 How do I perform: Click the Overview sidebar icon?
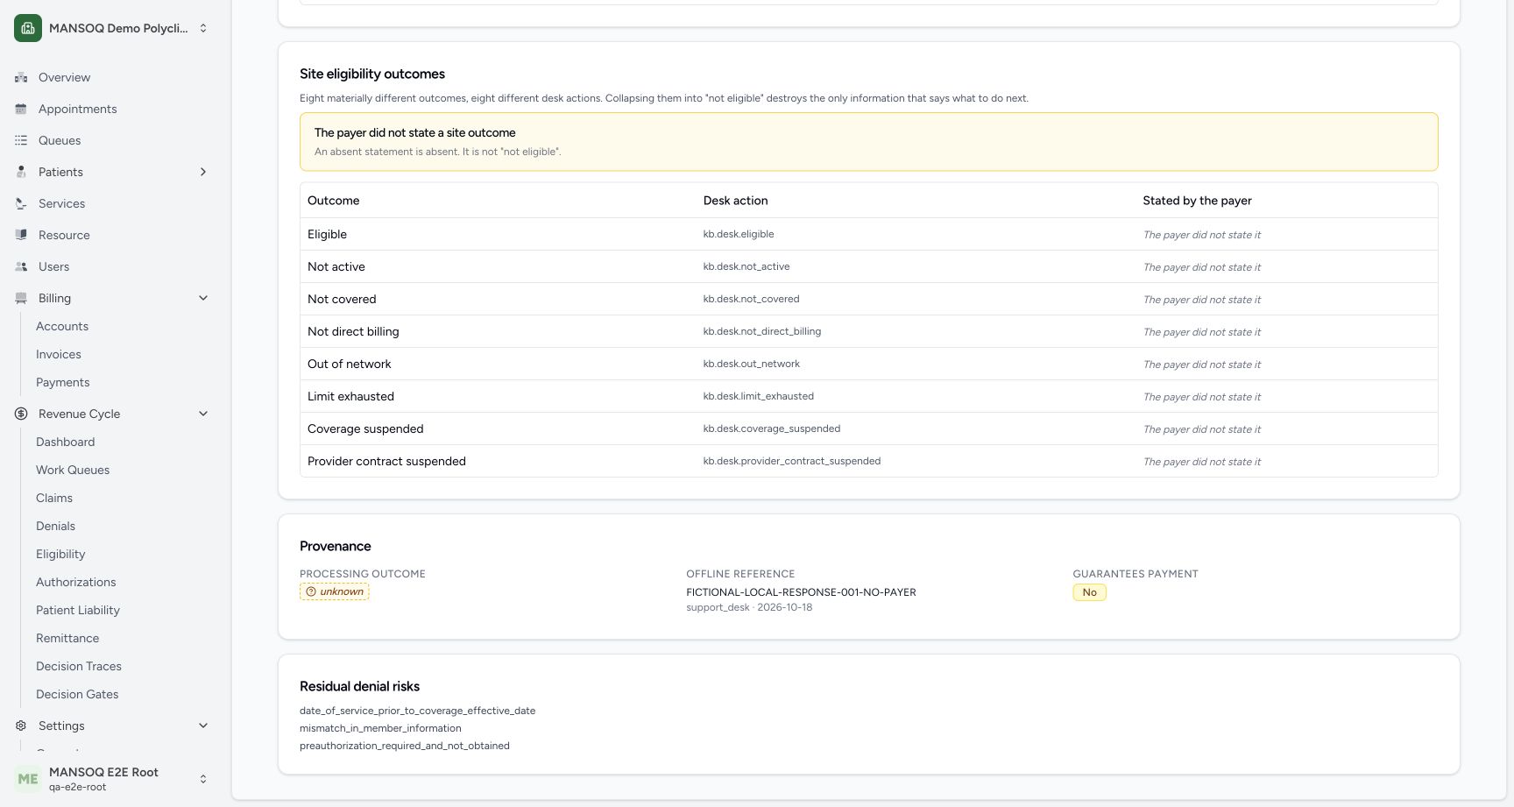[x=21, y=77]
